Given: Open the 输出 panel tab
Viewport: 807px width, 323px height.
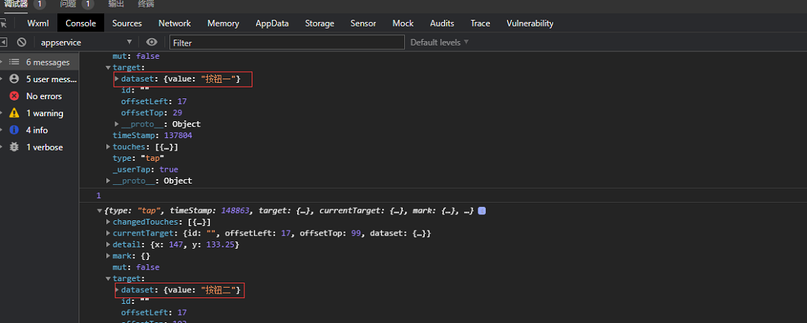Looking at the screenshot, I should (x=116, y=4).
